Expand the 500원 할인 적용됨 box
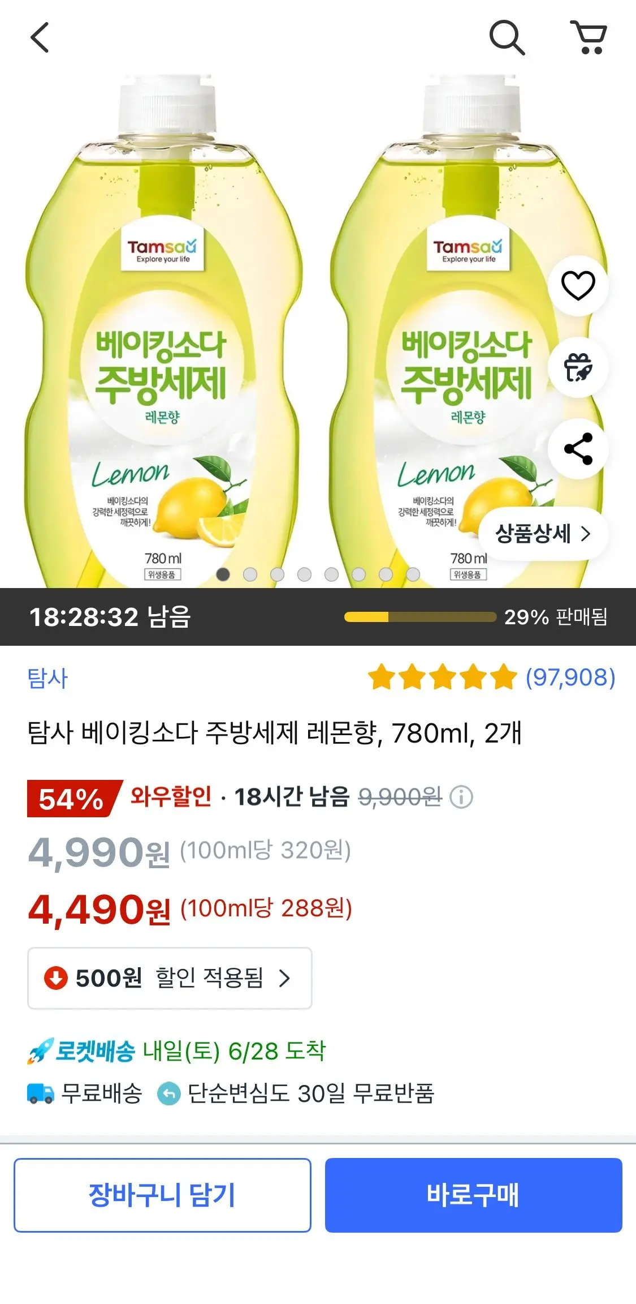The image size is (636, 1304). (x=170, y=978)
